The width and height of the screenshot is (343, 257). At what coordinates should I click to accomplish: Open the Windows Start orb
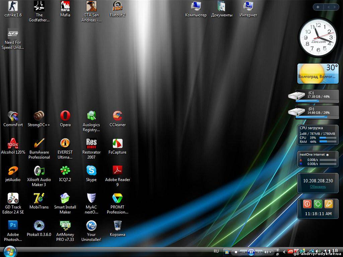point(10,252)
